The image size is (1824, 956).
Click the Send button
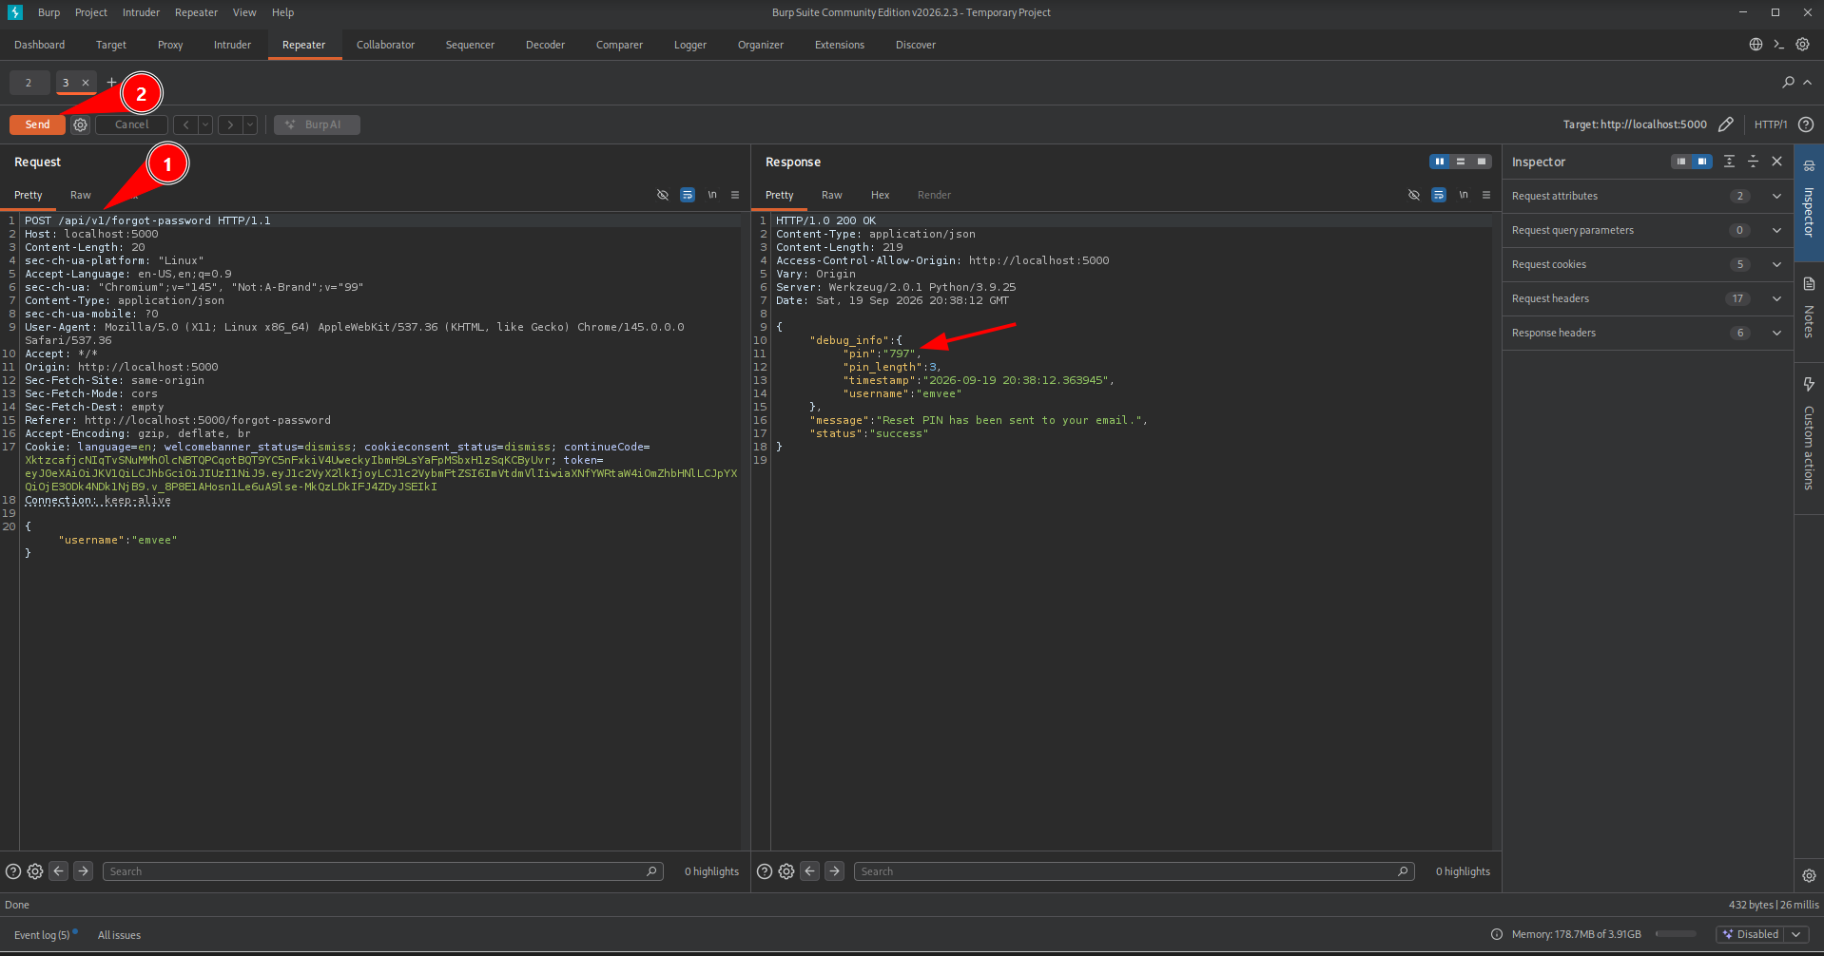pyautogui.click(x=38, y=124)
